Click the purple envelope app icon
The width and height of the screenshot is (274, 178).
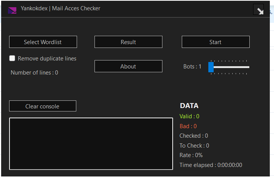coord(12,10)
